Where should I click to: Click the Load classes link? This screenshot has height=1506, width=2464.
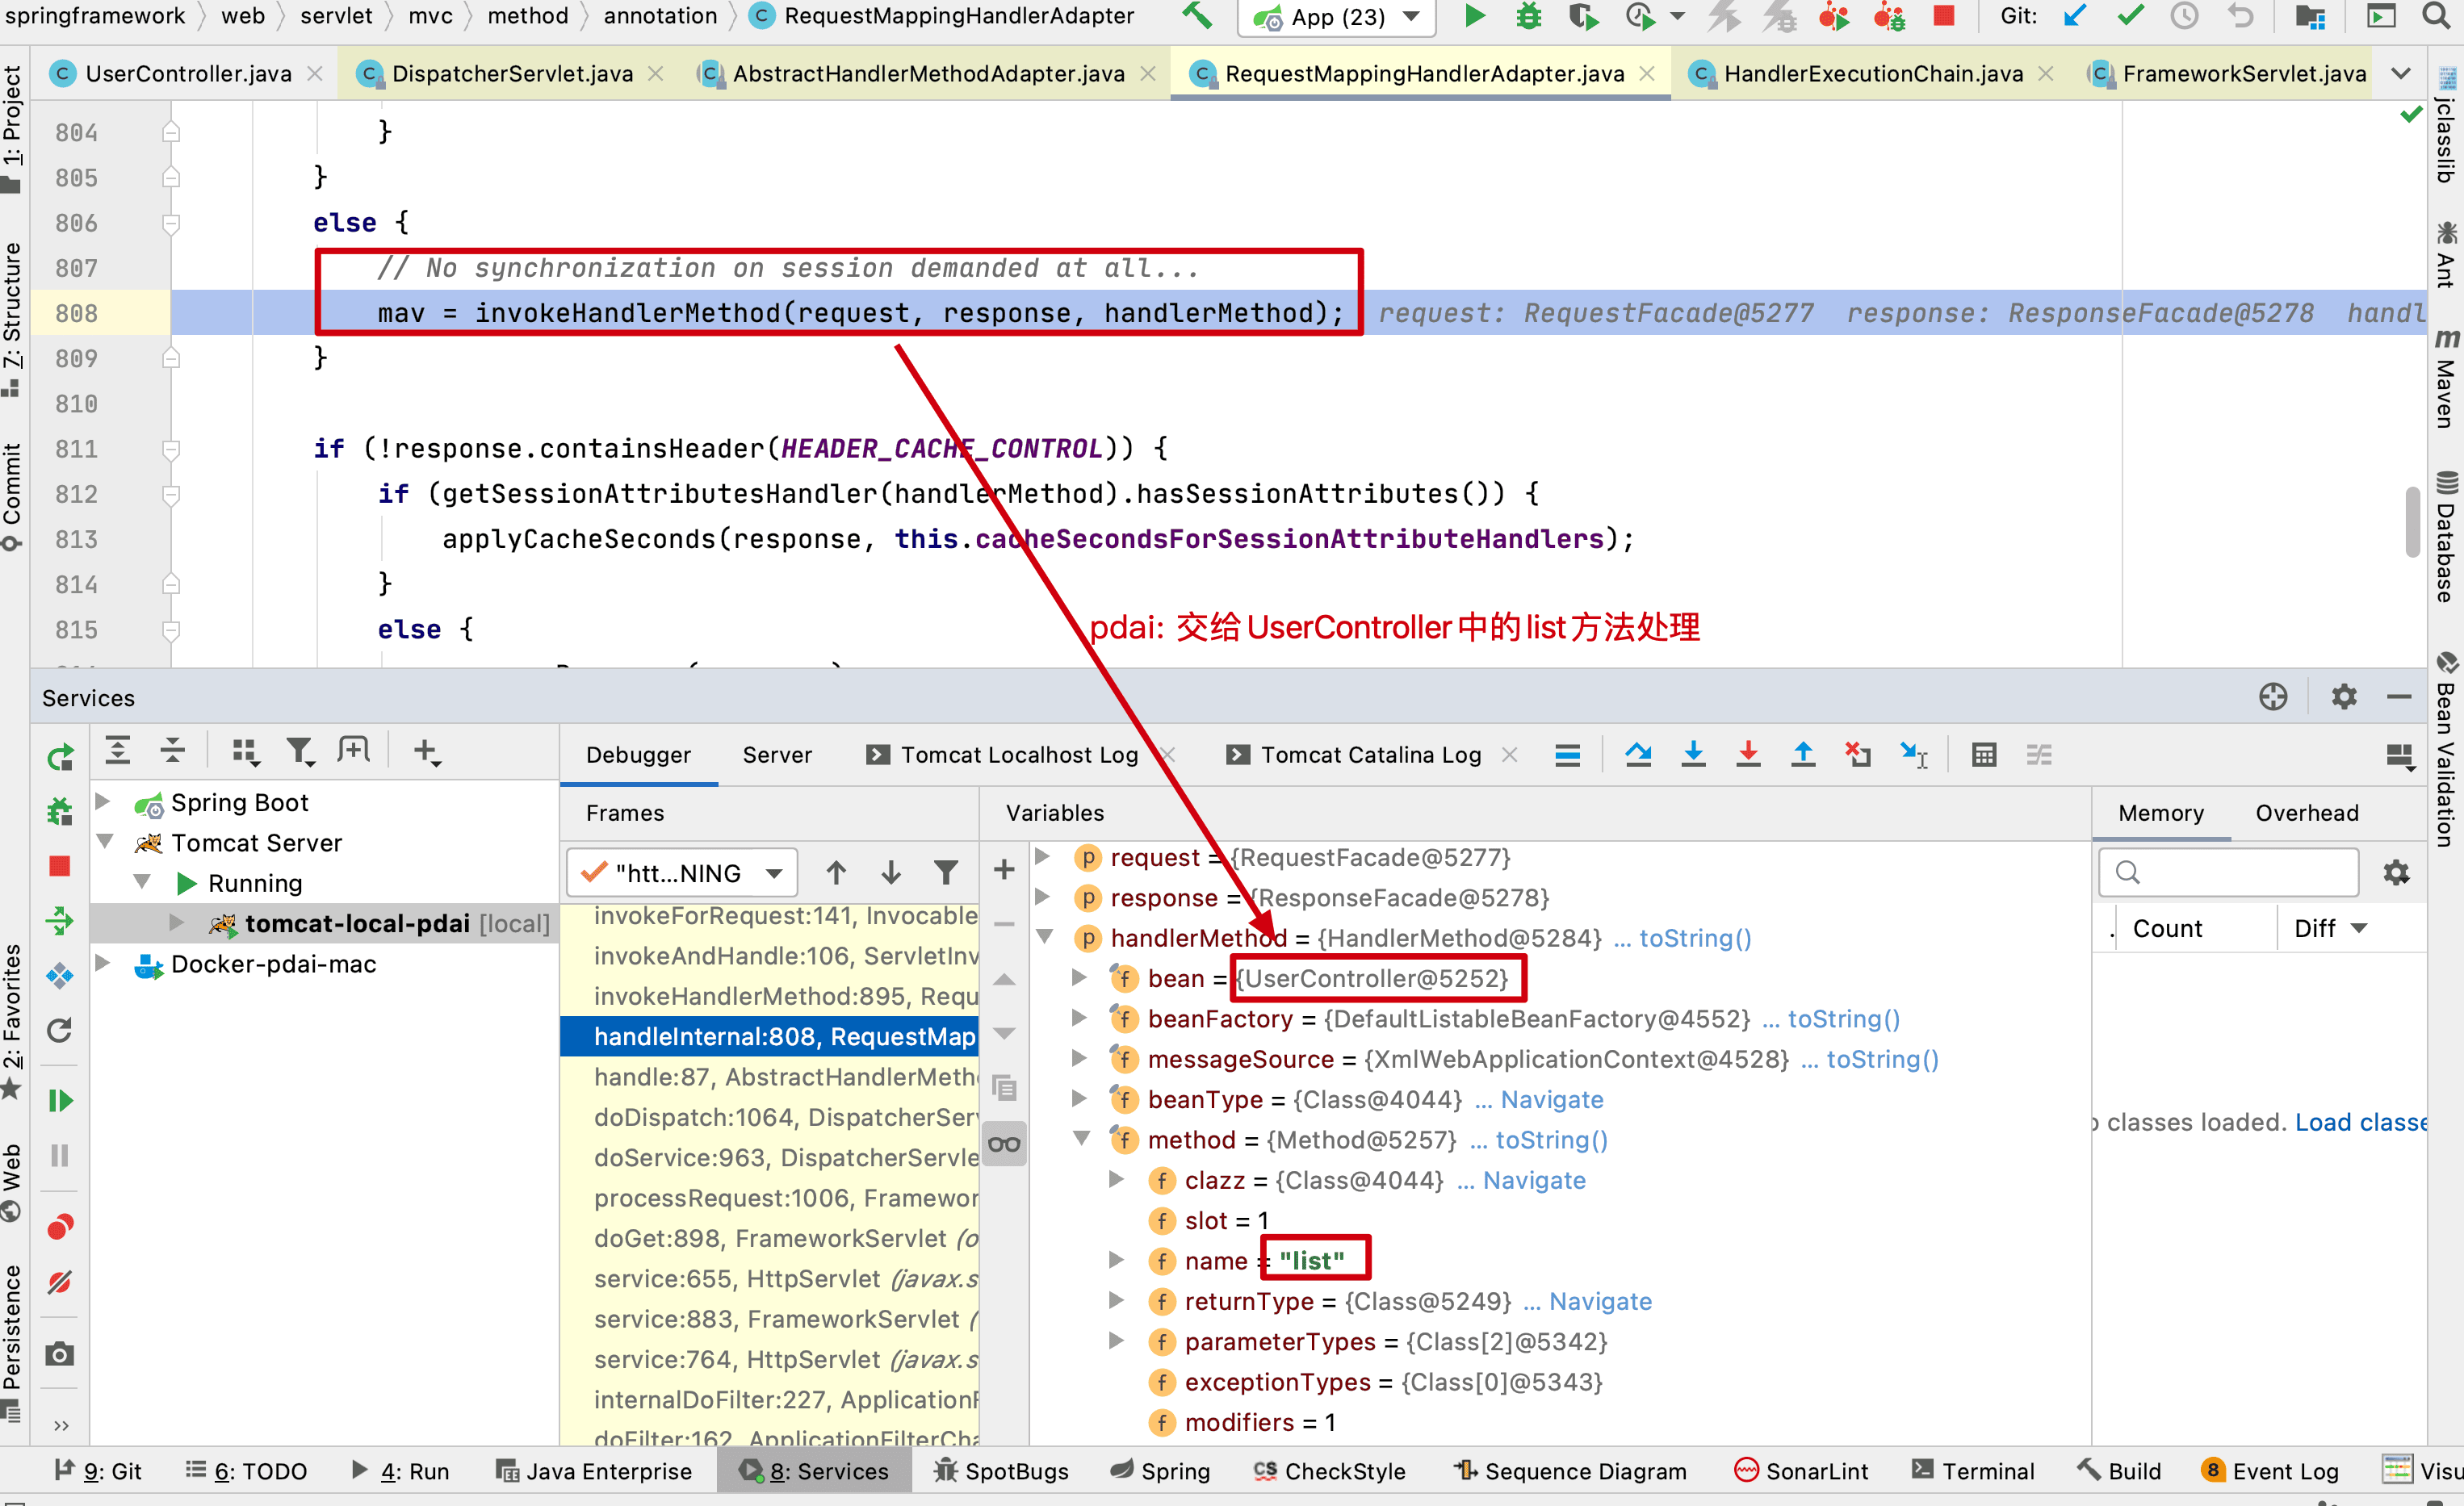2360,1122
